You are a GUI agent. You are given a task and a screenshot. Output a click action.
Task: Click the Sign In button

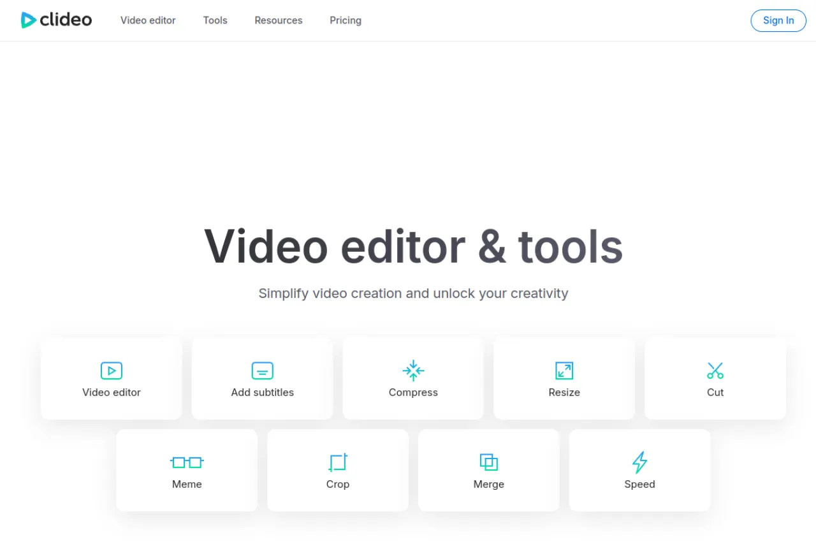pos(778,20)
